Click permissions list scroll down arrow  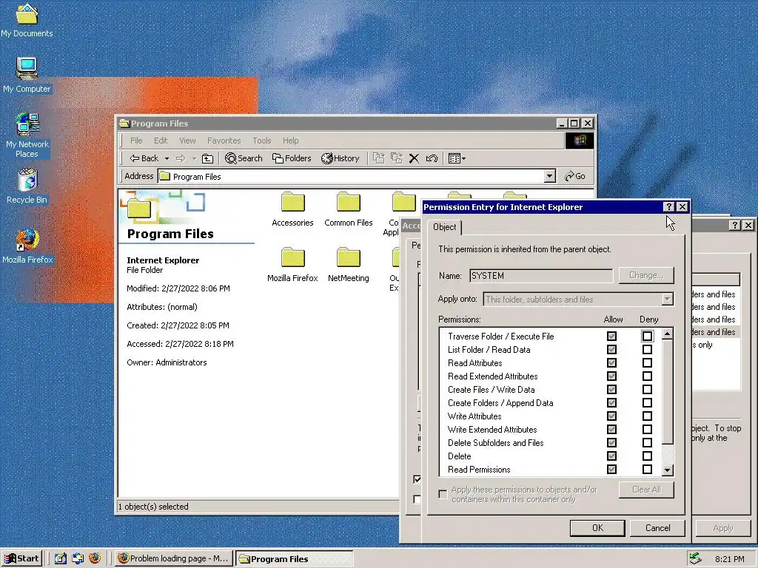tap(667, 470)
